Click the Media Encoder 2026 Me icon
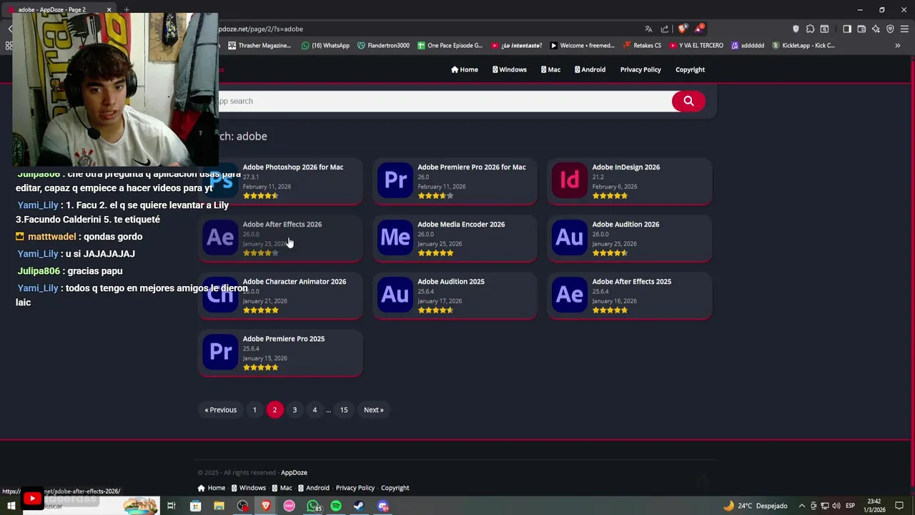Image resolution: width=915 pixels, height=515 pixels. [395, 237]
